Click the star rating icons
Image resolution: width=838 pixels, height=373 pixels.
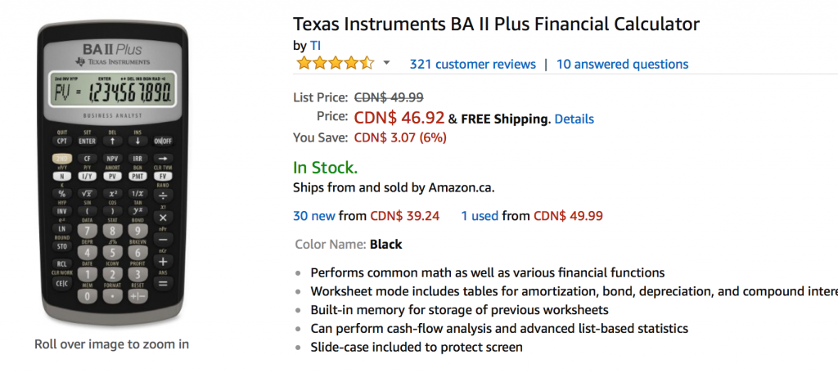[335, 64]
